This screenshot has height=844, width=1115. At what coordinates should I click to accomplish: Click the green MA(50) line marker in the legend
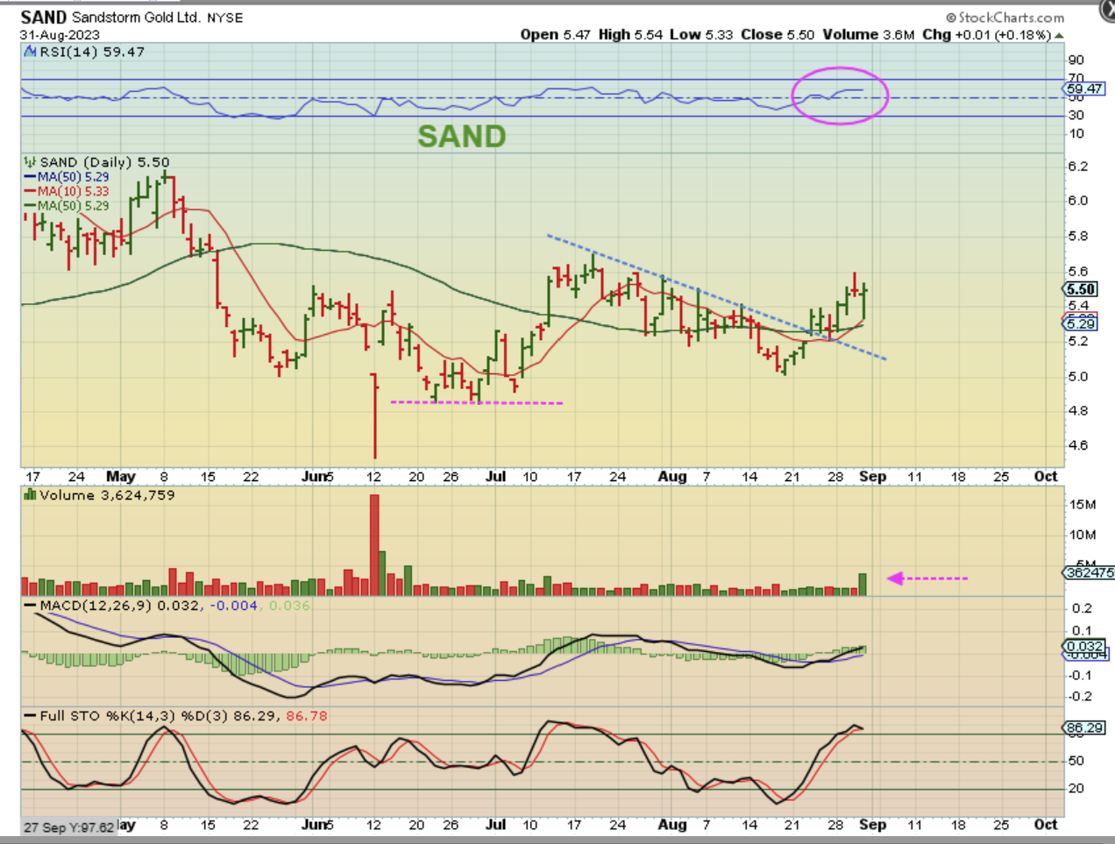pyautogui.click(x=31, y=206)
